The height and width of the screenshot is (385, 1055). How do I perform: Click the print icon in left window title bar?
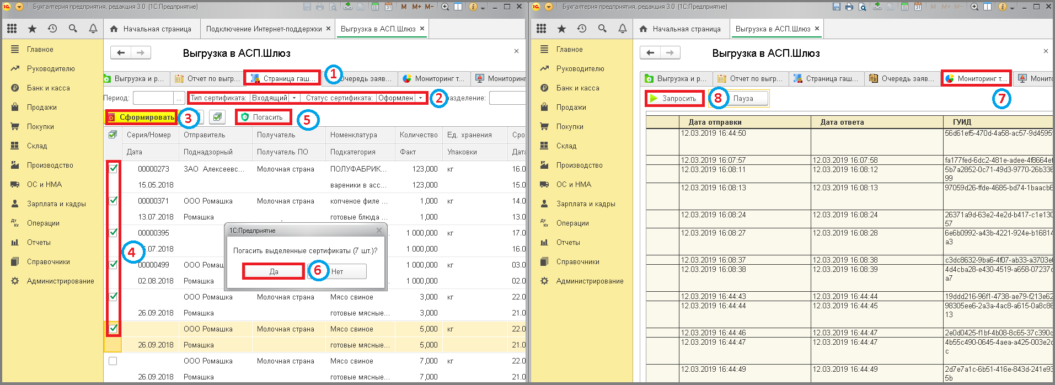pyautogui.click(x=320, y=7)
